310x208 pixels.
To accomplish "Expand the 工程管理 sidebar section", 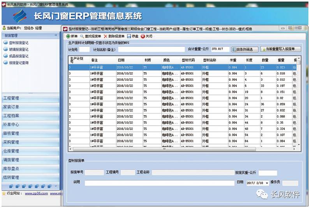I will pyautogui.click(x=11, y=98).
